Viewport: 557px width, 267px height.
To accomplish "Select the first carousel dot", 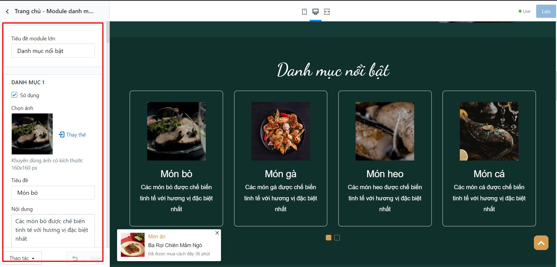I will point(328,237).
